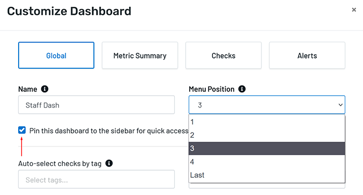Pick position 4 from the dropdown
The height and width of the screenshot is (195, 363).
coord(267,162)
